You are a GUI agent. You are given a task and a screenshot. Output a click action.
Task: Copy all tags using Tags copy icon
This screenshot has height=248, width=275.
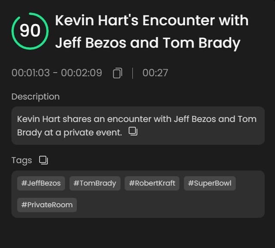(x=43, y=160)
